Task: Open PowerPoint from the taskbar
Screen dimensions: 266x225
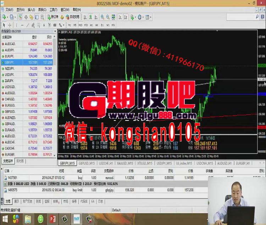Action: click(x=52, y=219)
